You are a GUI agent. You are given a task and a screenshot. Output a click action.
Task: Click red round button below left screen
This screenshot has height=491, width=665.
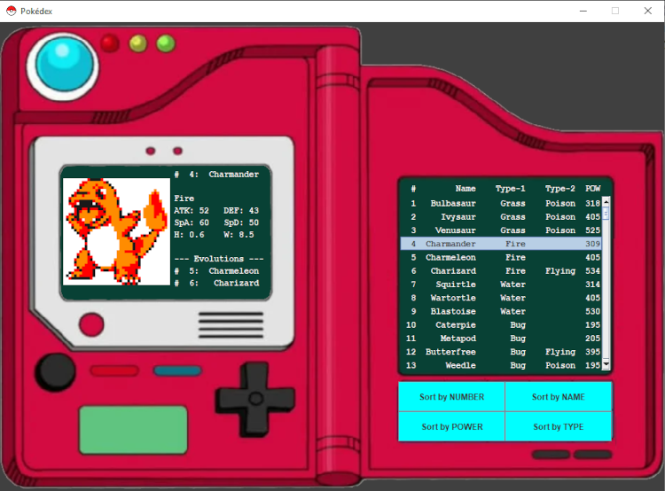[x=91, y=324]
